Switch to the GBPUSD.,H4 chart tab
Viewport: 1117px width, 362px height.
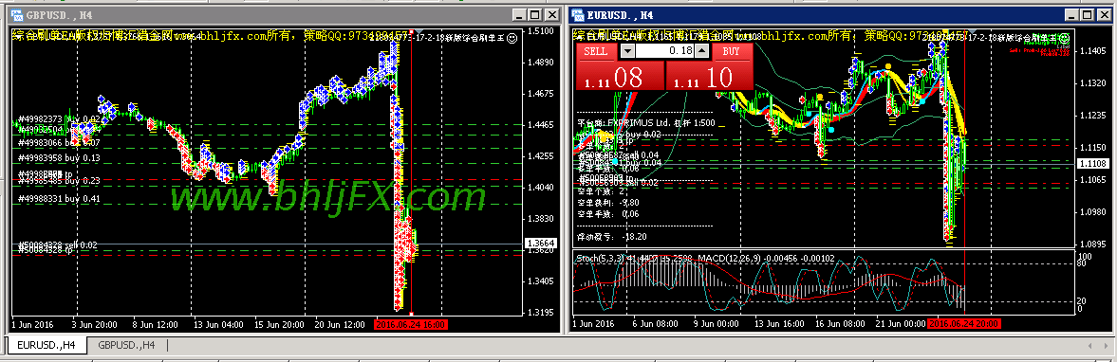pyautogui.click(x=127, y=346)
